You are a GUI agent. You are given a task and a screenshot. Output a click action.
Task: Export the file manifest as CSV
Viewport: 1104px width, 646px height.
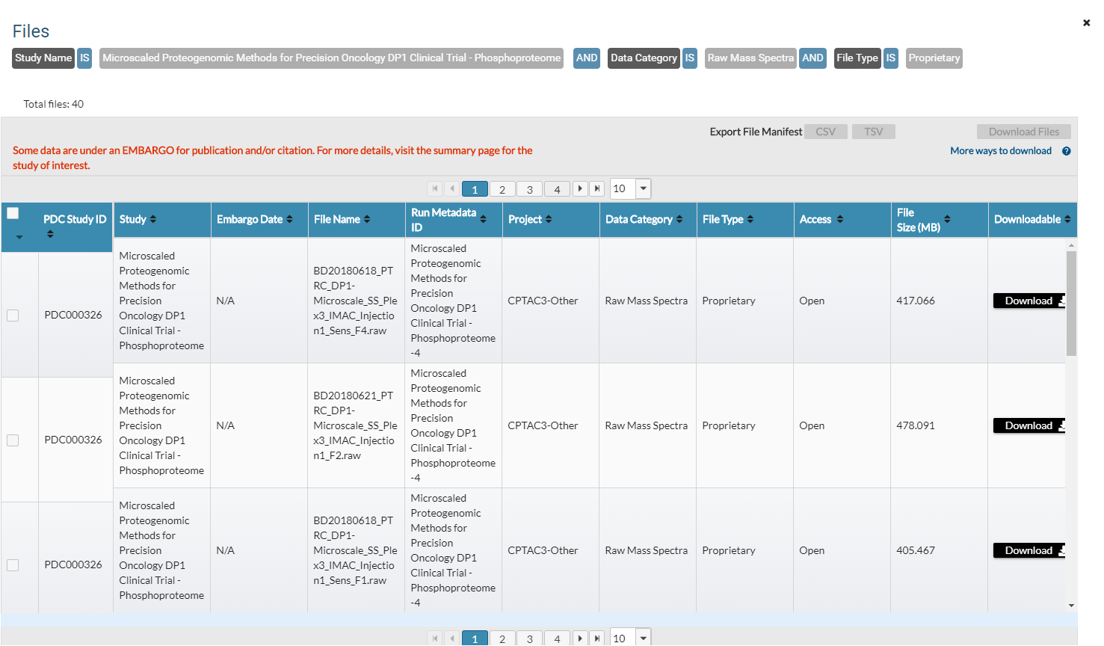(825, 132)
